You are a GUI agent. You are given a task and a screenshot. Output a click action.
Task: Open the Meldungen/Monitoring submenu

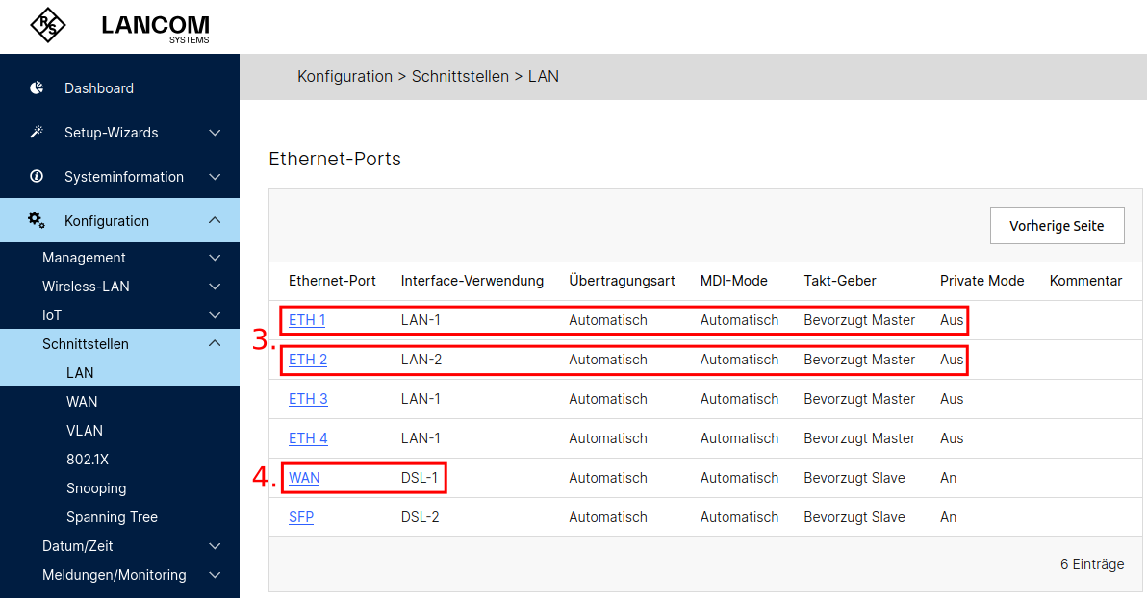click(115, 575)
